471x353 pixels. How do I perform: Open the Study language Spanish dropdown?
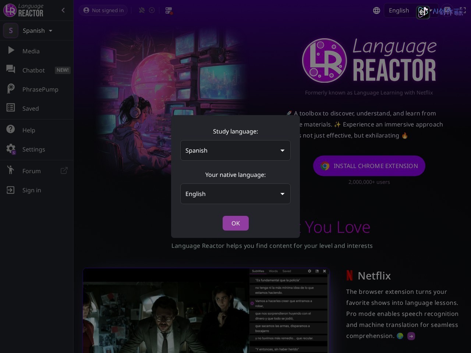pyautogui.click(x=235, y=150)
